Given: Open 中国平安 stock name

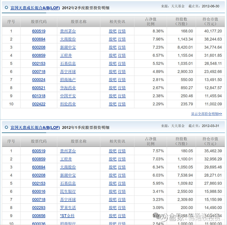Looking at the screenshot, I should point(68,96).
